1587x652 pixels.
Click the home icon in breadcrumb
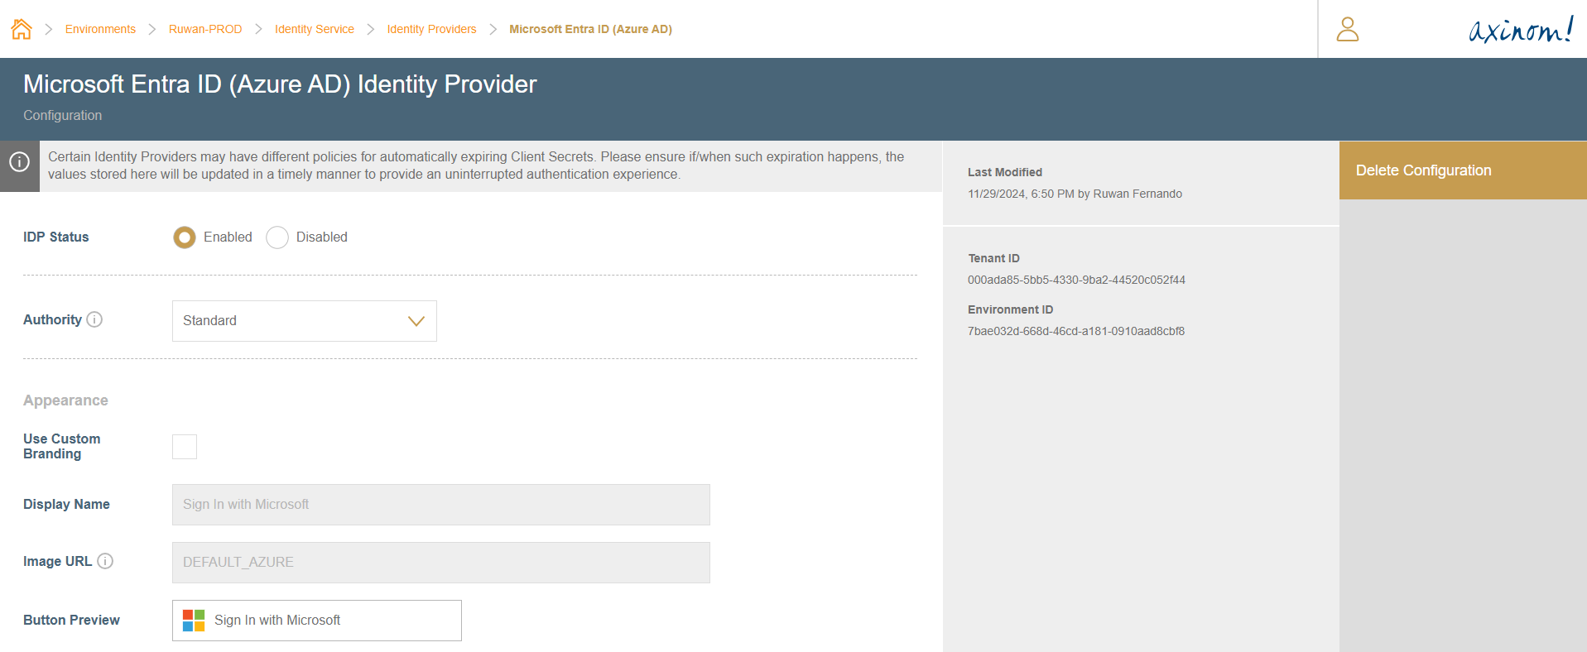pos(22,29)
